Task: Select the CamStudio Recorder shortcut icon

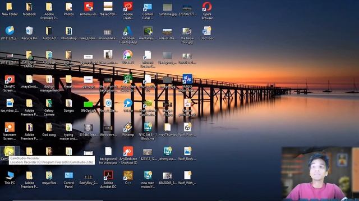Action: 9,152
